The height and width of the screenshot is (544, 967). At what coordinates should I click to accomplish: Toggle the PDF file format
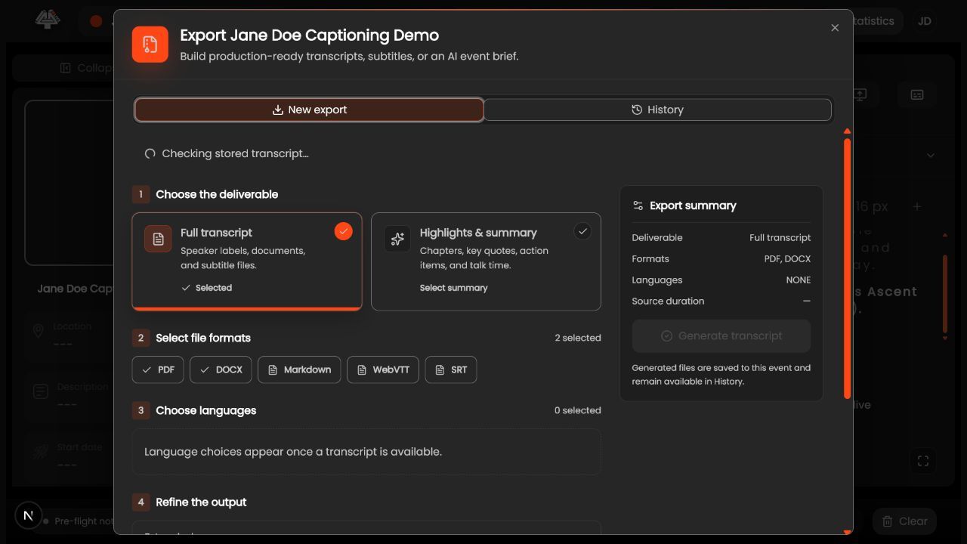[x=158, y=369]
